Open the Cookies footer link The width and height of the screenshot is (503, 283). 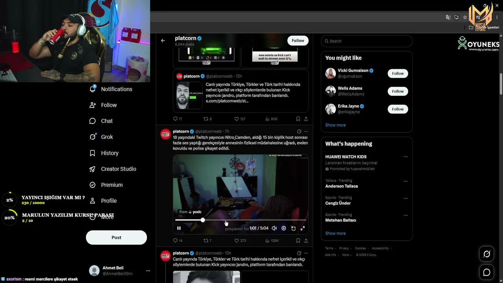[x=360, y=248]
